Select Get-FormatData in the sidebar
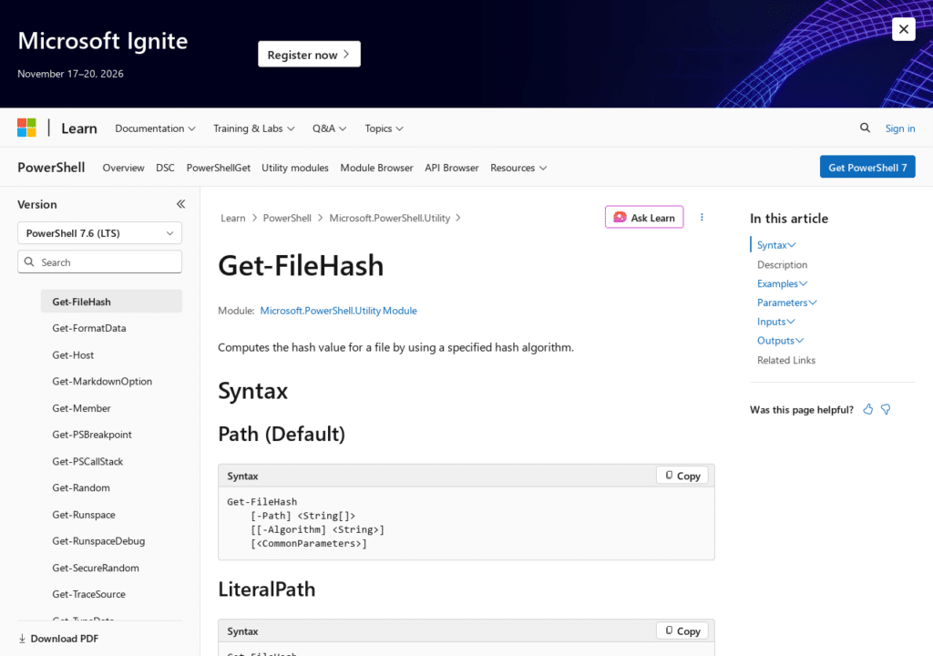 tap(89, 328)
